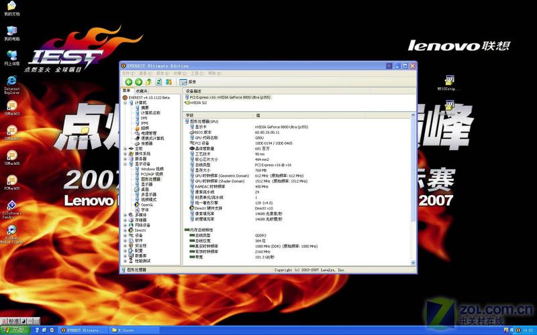Open the 收藏 menu
This screenshot has height=335, width=537.
pos(179,73)
